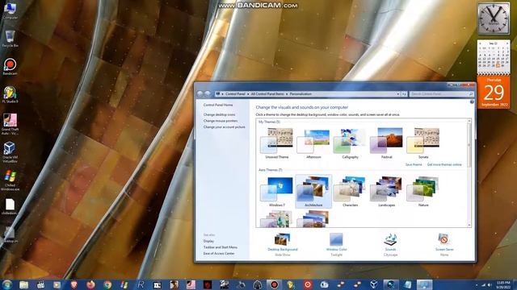Open Change your account picture link
Image resolution: width=517 pixels, height=290 pixels.
(225, 127)
